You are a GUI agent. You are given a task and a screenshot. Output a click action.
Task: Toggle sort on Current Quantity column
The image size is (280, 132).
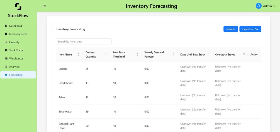pyautogui.click(x=106, y=54)
